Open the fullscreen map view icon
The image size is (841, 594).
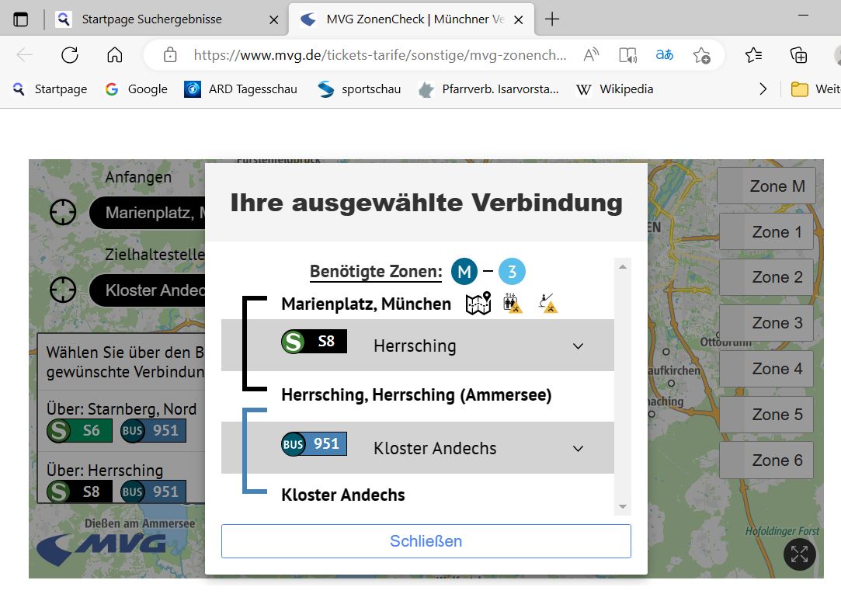[800, 554]
